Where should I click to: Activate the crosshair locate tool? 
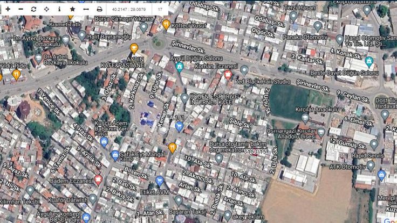46,9
